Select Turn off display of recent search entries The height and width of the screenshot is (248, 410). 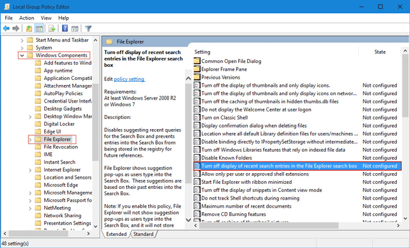(297, 166)
